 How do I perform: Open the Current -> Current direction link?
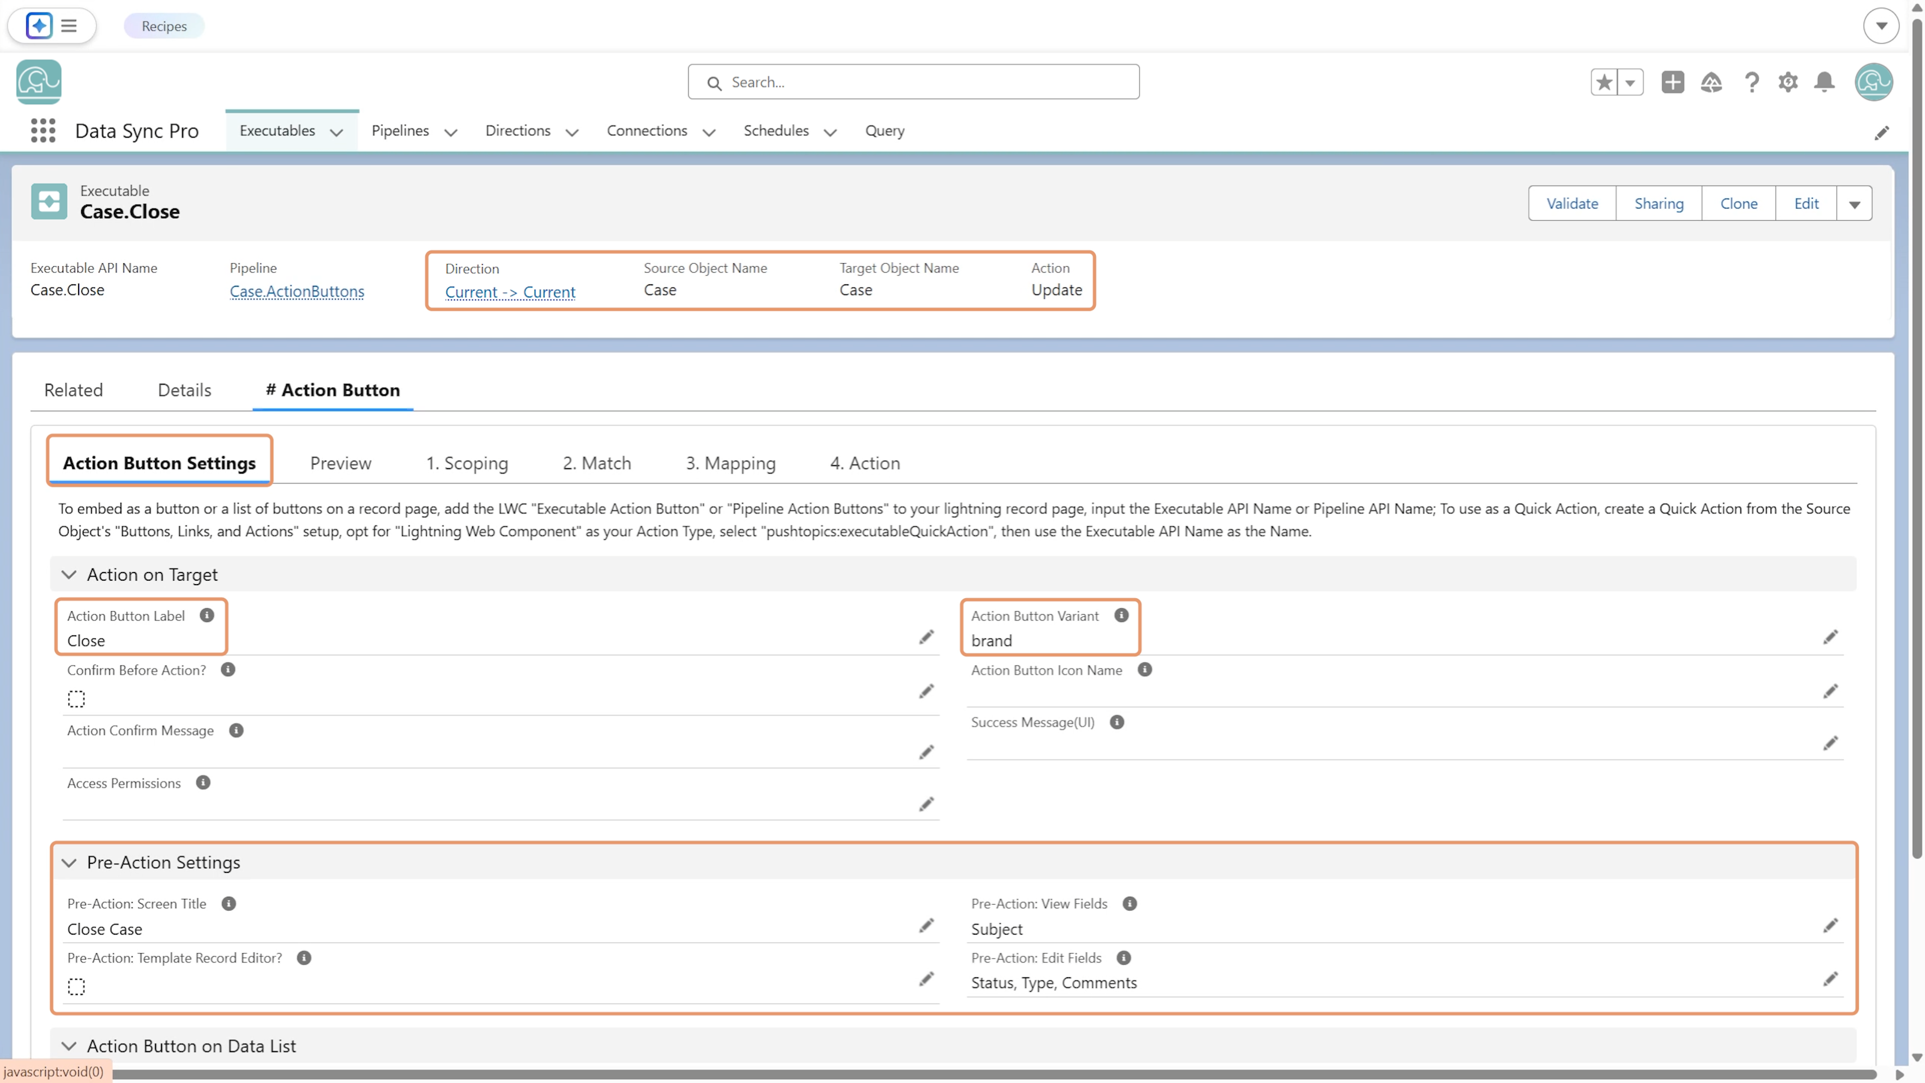[x=510, y=292]
